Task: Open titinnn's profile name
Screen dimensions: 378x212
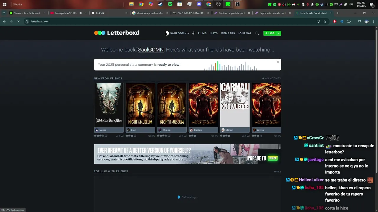Action: click(x=229, y=130)
